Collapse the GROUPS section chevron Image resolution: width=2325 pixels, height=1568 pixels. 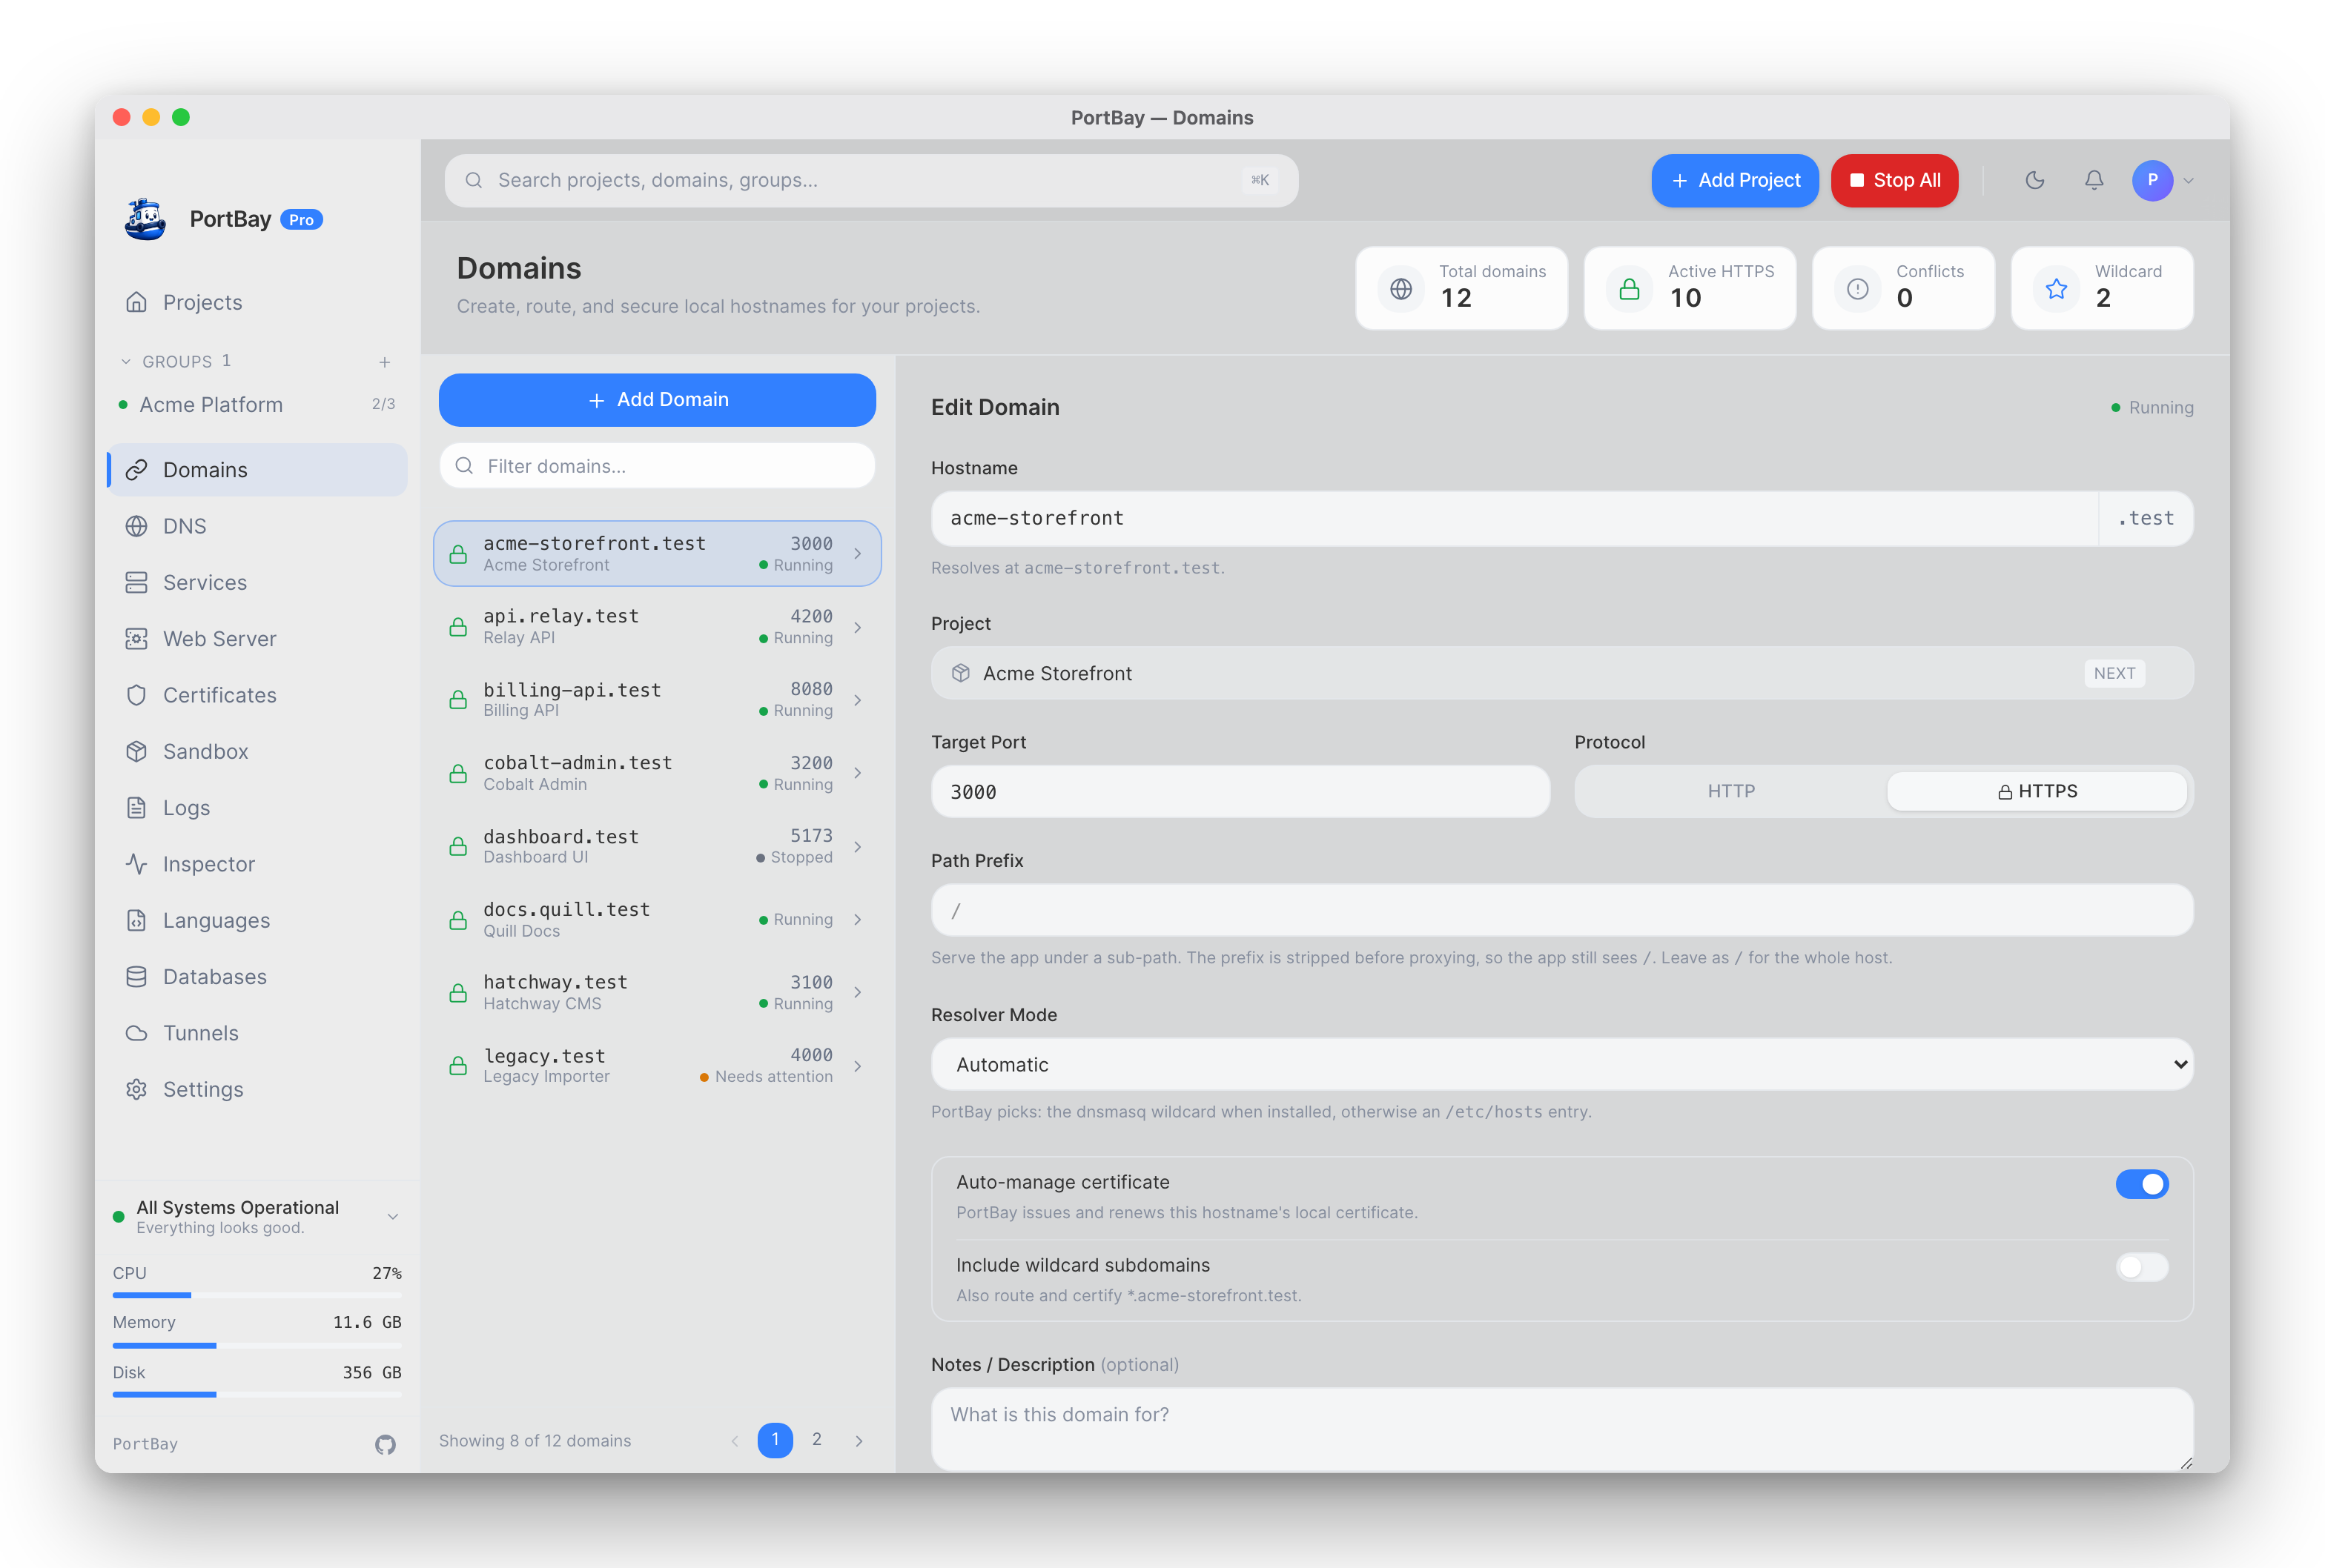pyautogui.click(x=126, y=361)
